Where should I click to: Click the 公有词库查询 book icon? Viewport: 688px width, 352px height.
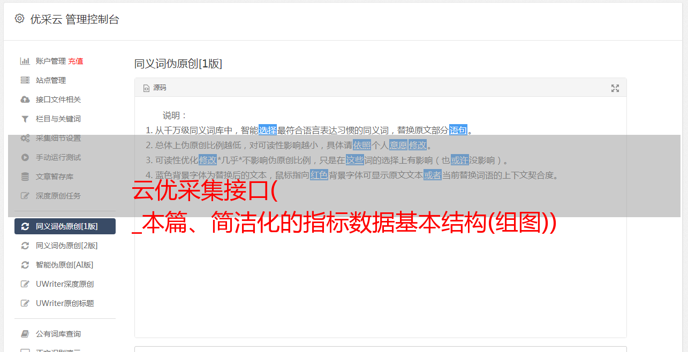[x=25, y=334]
